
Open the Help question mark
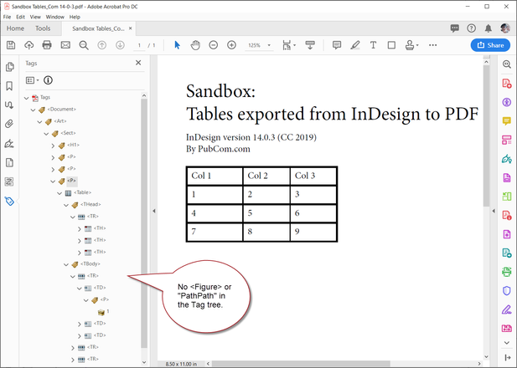pos(471,28)
